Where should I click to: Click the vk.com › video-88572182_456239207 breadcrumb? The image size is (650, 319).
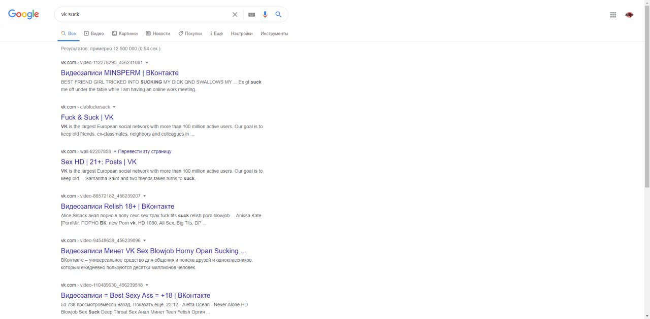pyautogui.click(x=101, y=196)
